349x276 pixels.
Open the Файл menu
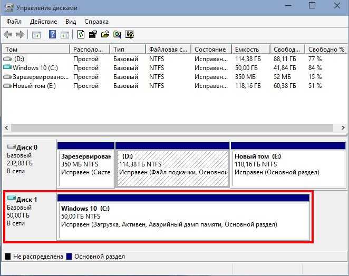pyautogui.click(x=14, y=22)
